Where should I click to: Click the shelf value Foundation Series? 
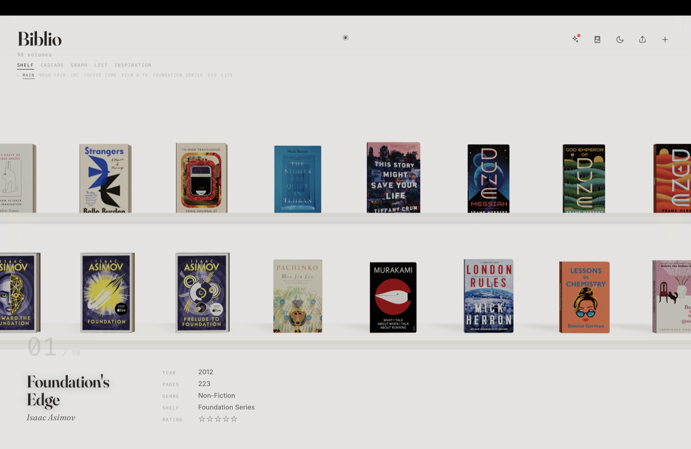(226, 407)
